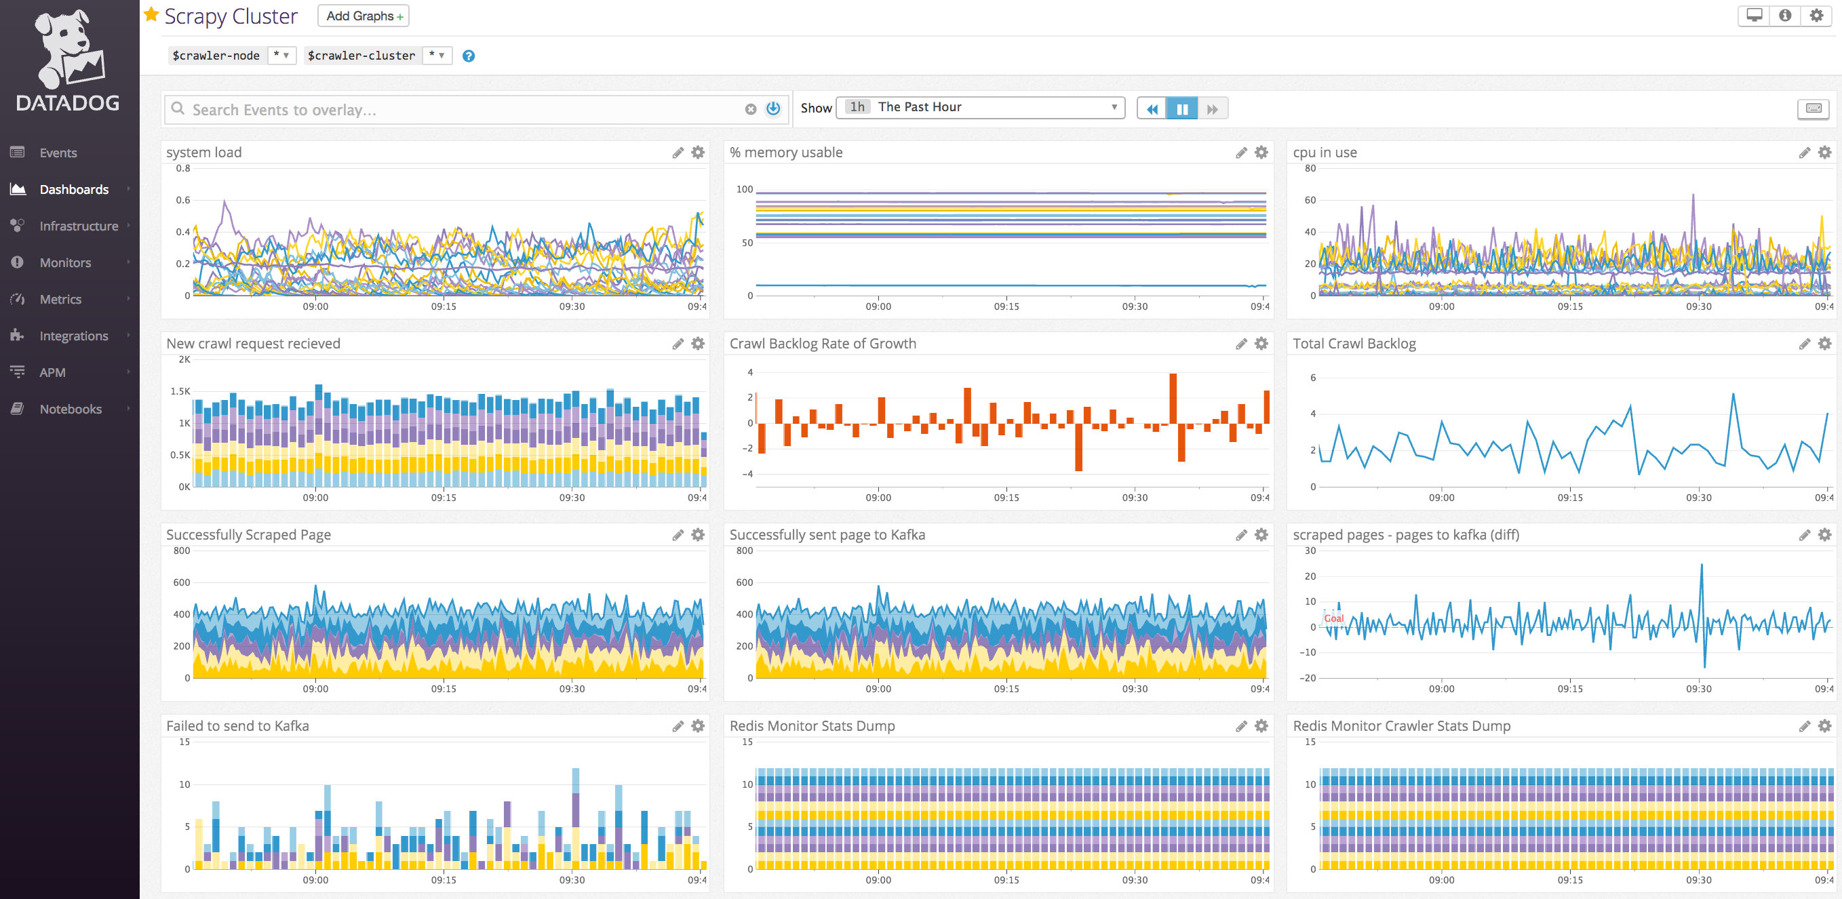This screenshot has width=1842, height=899.
Task: Edit the cpu in use graph
Action: 1805,153
